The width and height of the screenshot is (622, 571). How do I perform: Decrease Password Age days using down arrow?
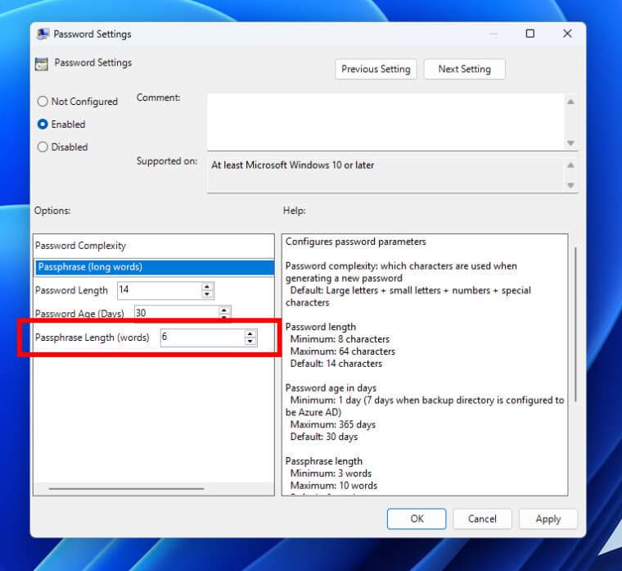(x=224, y=317)
